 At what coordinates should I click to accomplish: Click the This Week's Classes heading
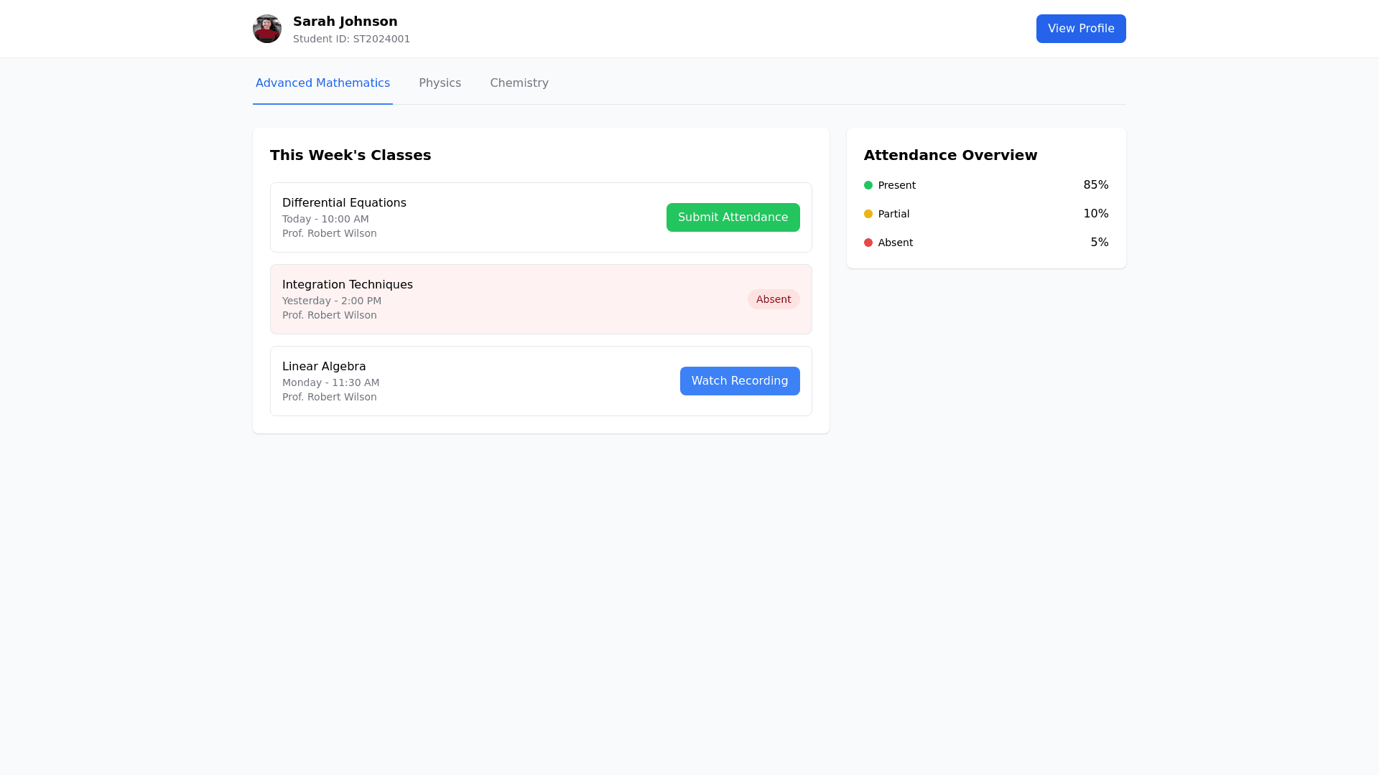coord(350,155)
